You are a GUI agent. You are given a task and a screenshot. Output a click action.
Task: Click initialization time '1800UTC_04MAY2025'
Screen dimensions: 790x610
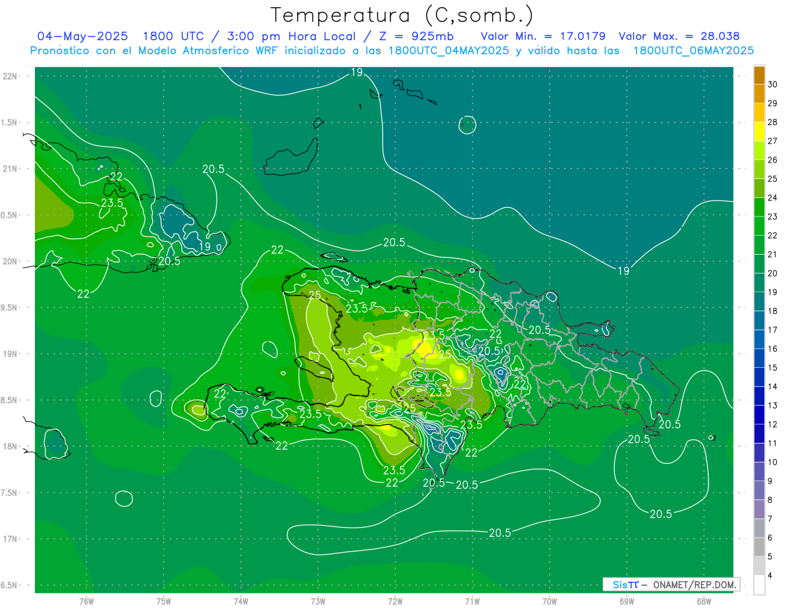[x=448, y=50]
